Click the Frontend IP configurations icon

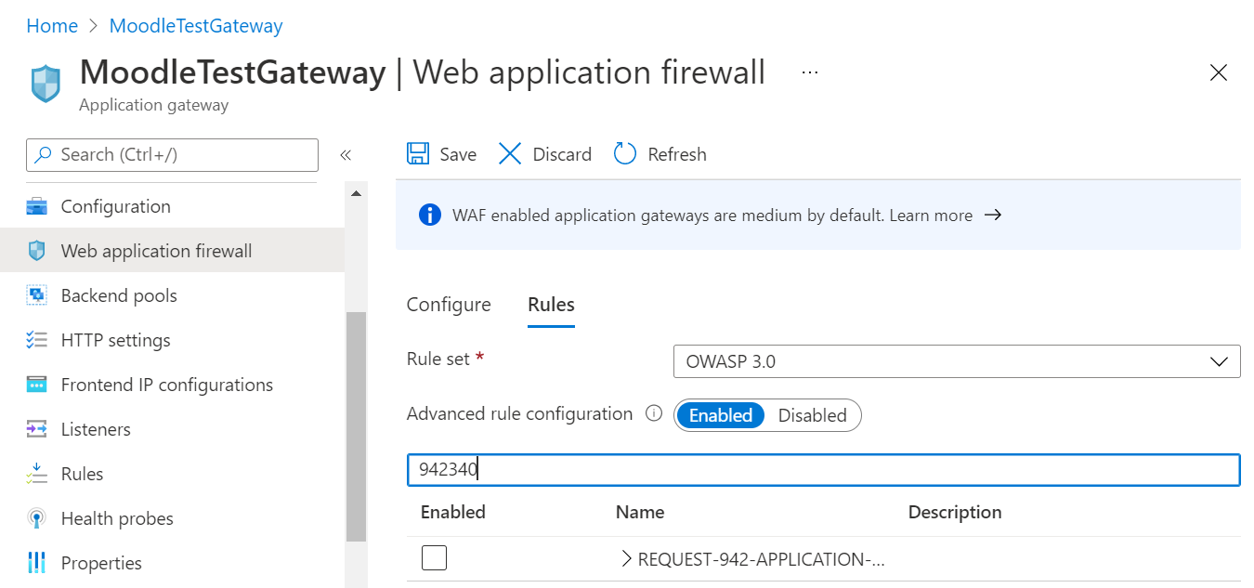pyautogui.click(x=38, y=384)
